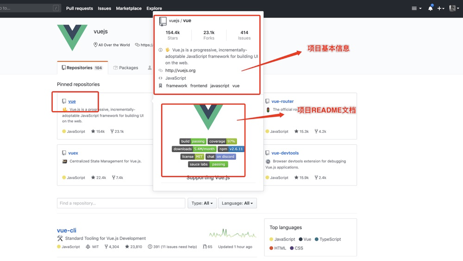Filter by CSS in Top languages
This screenshot has width=463, height=261.
(x=296, y=248)
